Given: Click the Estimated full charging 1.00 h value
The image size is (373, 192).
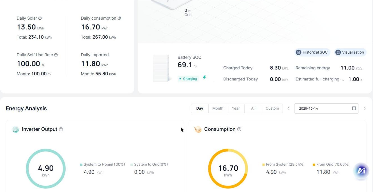Looking at the screenshot, I should pyautogui.click(x=355, y=79).
